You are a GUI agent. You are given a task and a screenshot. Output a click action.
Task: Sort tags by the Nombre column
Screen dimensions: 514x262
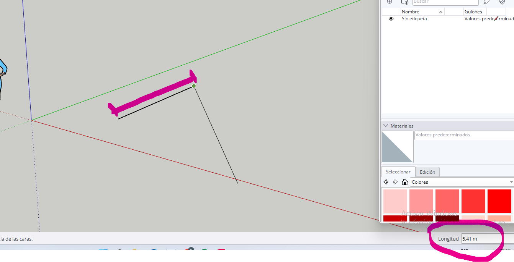tap(421, 12)
